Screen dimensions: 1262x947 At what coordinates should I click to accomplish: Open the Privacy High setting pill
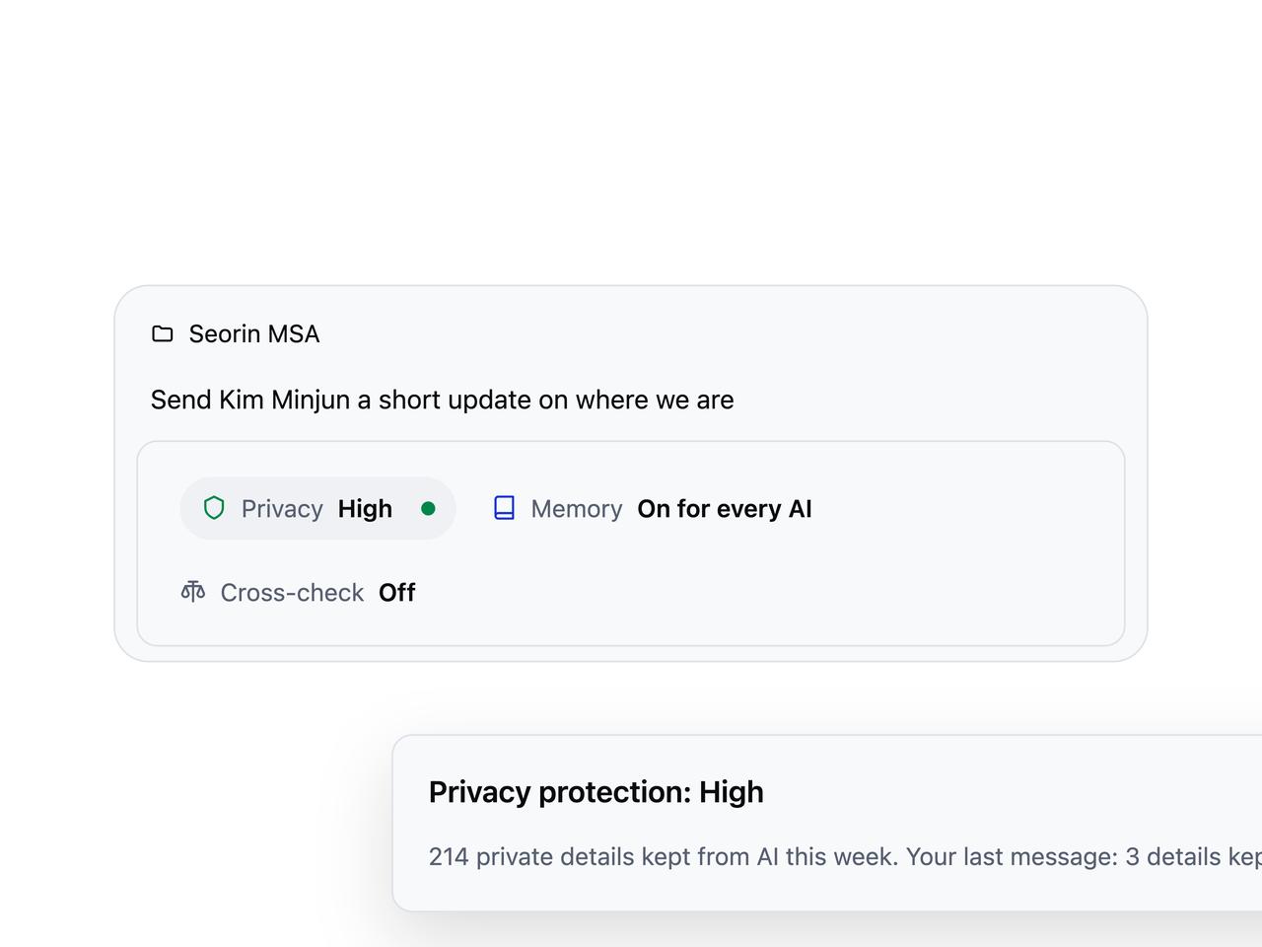pos(317,509)
